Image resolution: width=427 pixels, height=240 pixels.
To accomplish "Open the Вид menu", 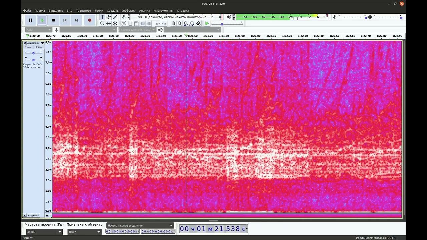I will pyautogui.click(x=69, y=11).
